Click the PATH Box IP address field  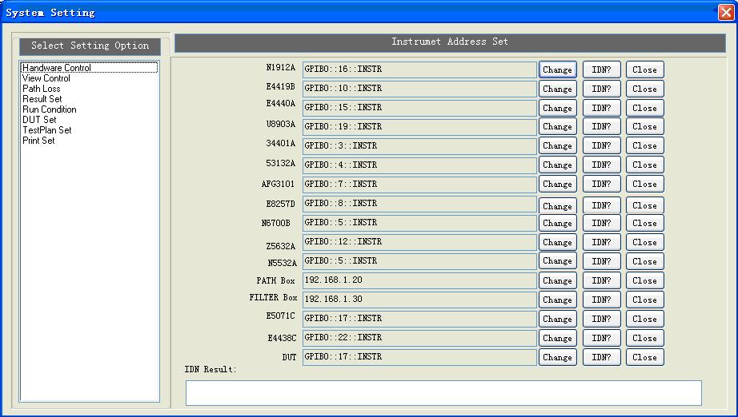click(419, 280)
